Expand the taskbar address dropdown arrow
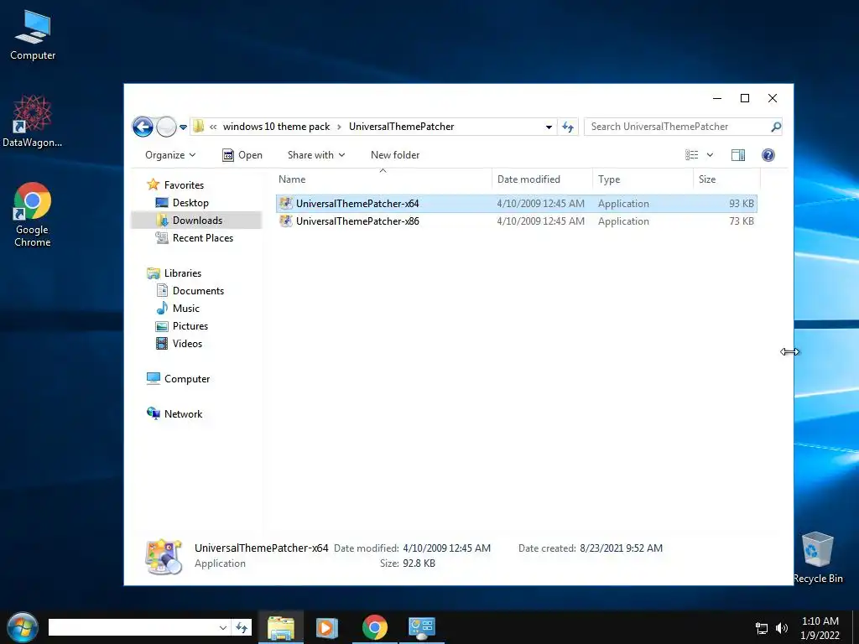 click(223, 627)
